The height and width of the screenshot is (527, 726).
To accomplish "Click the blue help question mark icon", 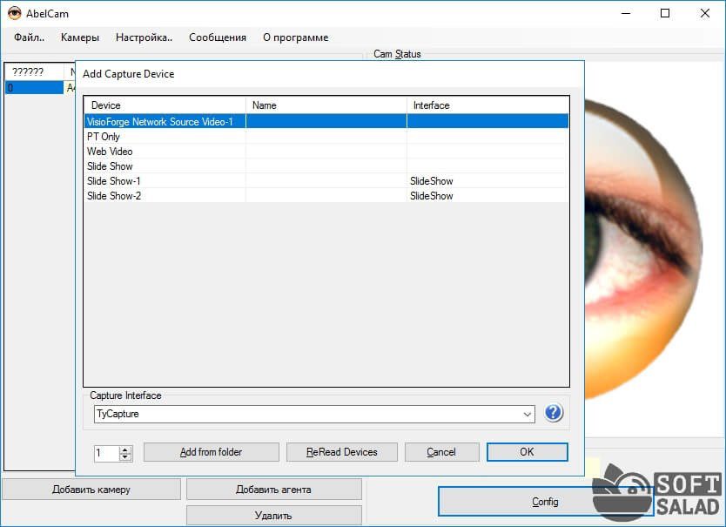I will (x=554, y=413).
